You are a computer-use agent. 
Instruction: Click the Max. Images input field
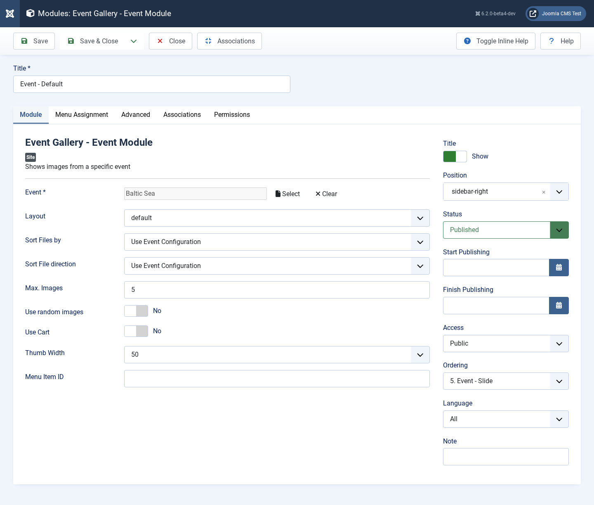(x=277, y=290)
